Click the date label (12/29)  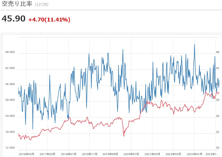click(x=42, y=4)
